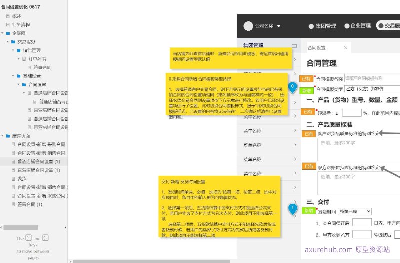Open the 公司名称 dropdown arrow
Screen dimensions: 400x263
click(x=279, y=26)
